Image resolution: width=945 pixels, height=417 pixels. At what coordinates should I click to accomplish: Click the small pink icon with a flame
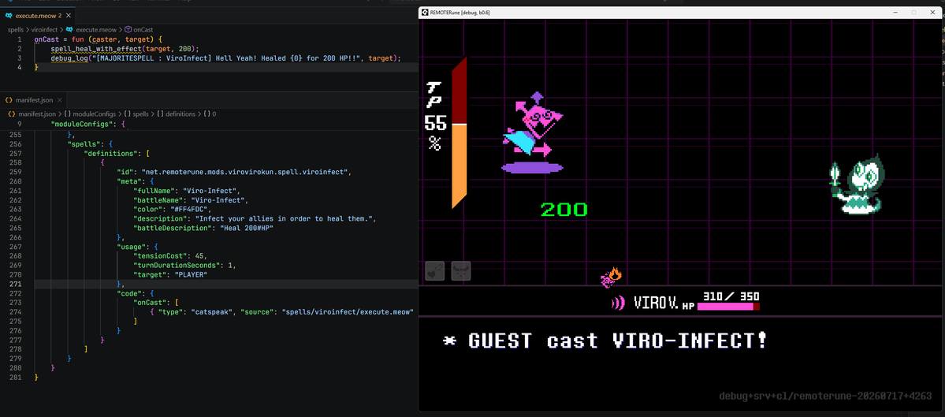tap(611, 277)
